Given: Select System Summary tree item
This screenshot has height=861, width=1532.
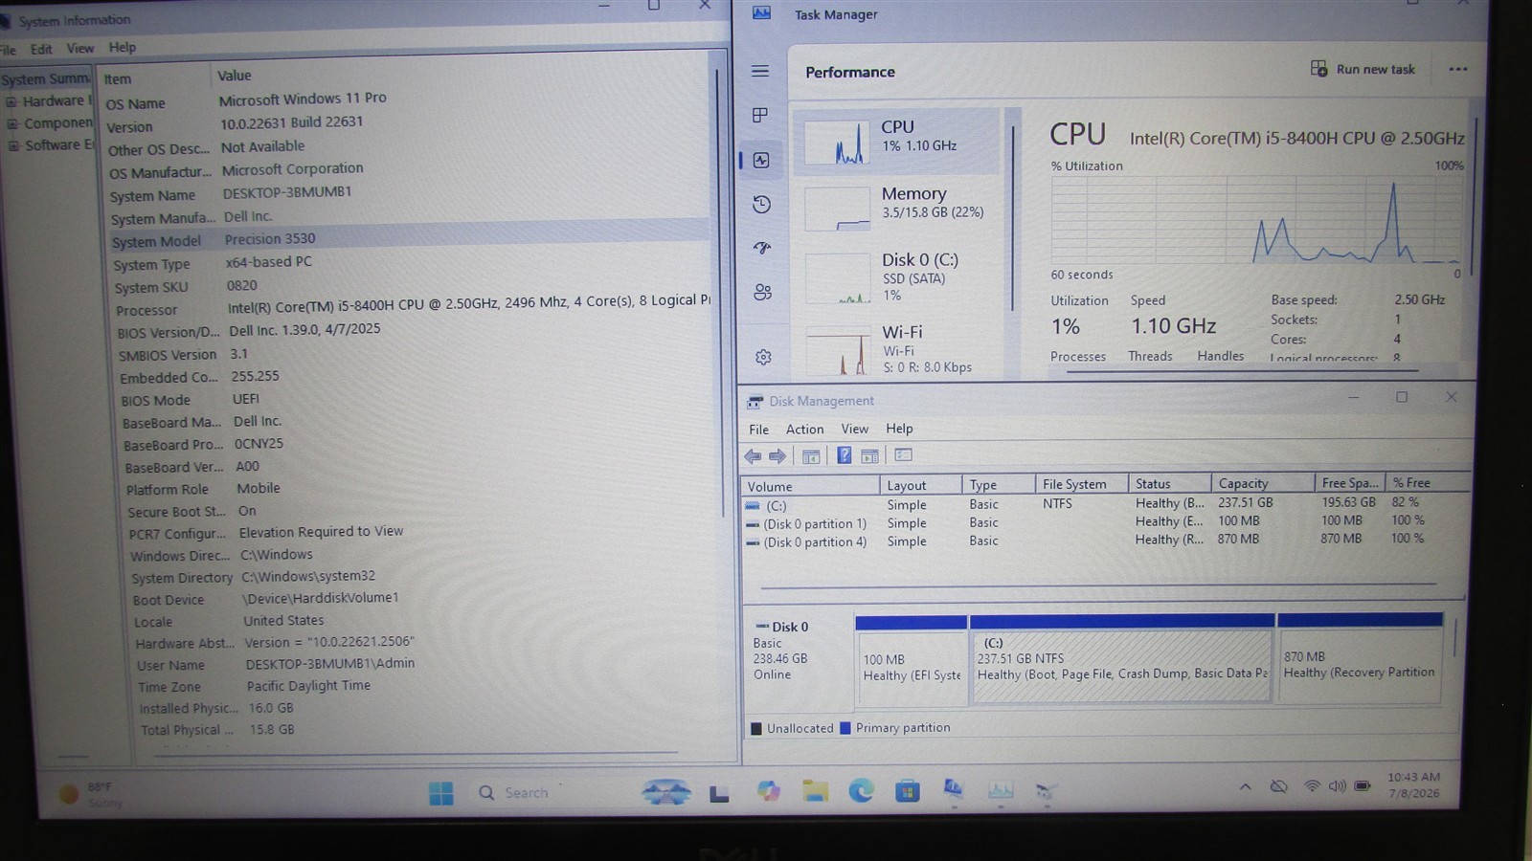Looking at the screenshot, I should 45,78.
